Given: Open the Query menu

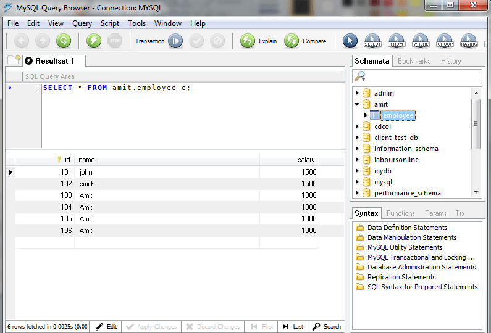Looking at the screenshot, I should coord(82,23).
